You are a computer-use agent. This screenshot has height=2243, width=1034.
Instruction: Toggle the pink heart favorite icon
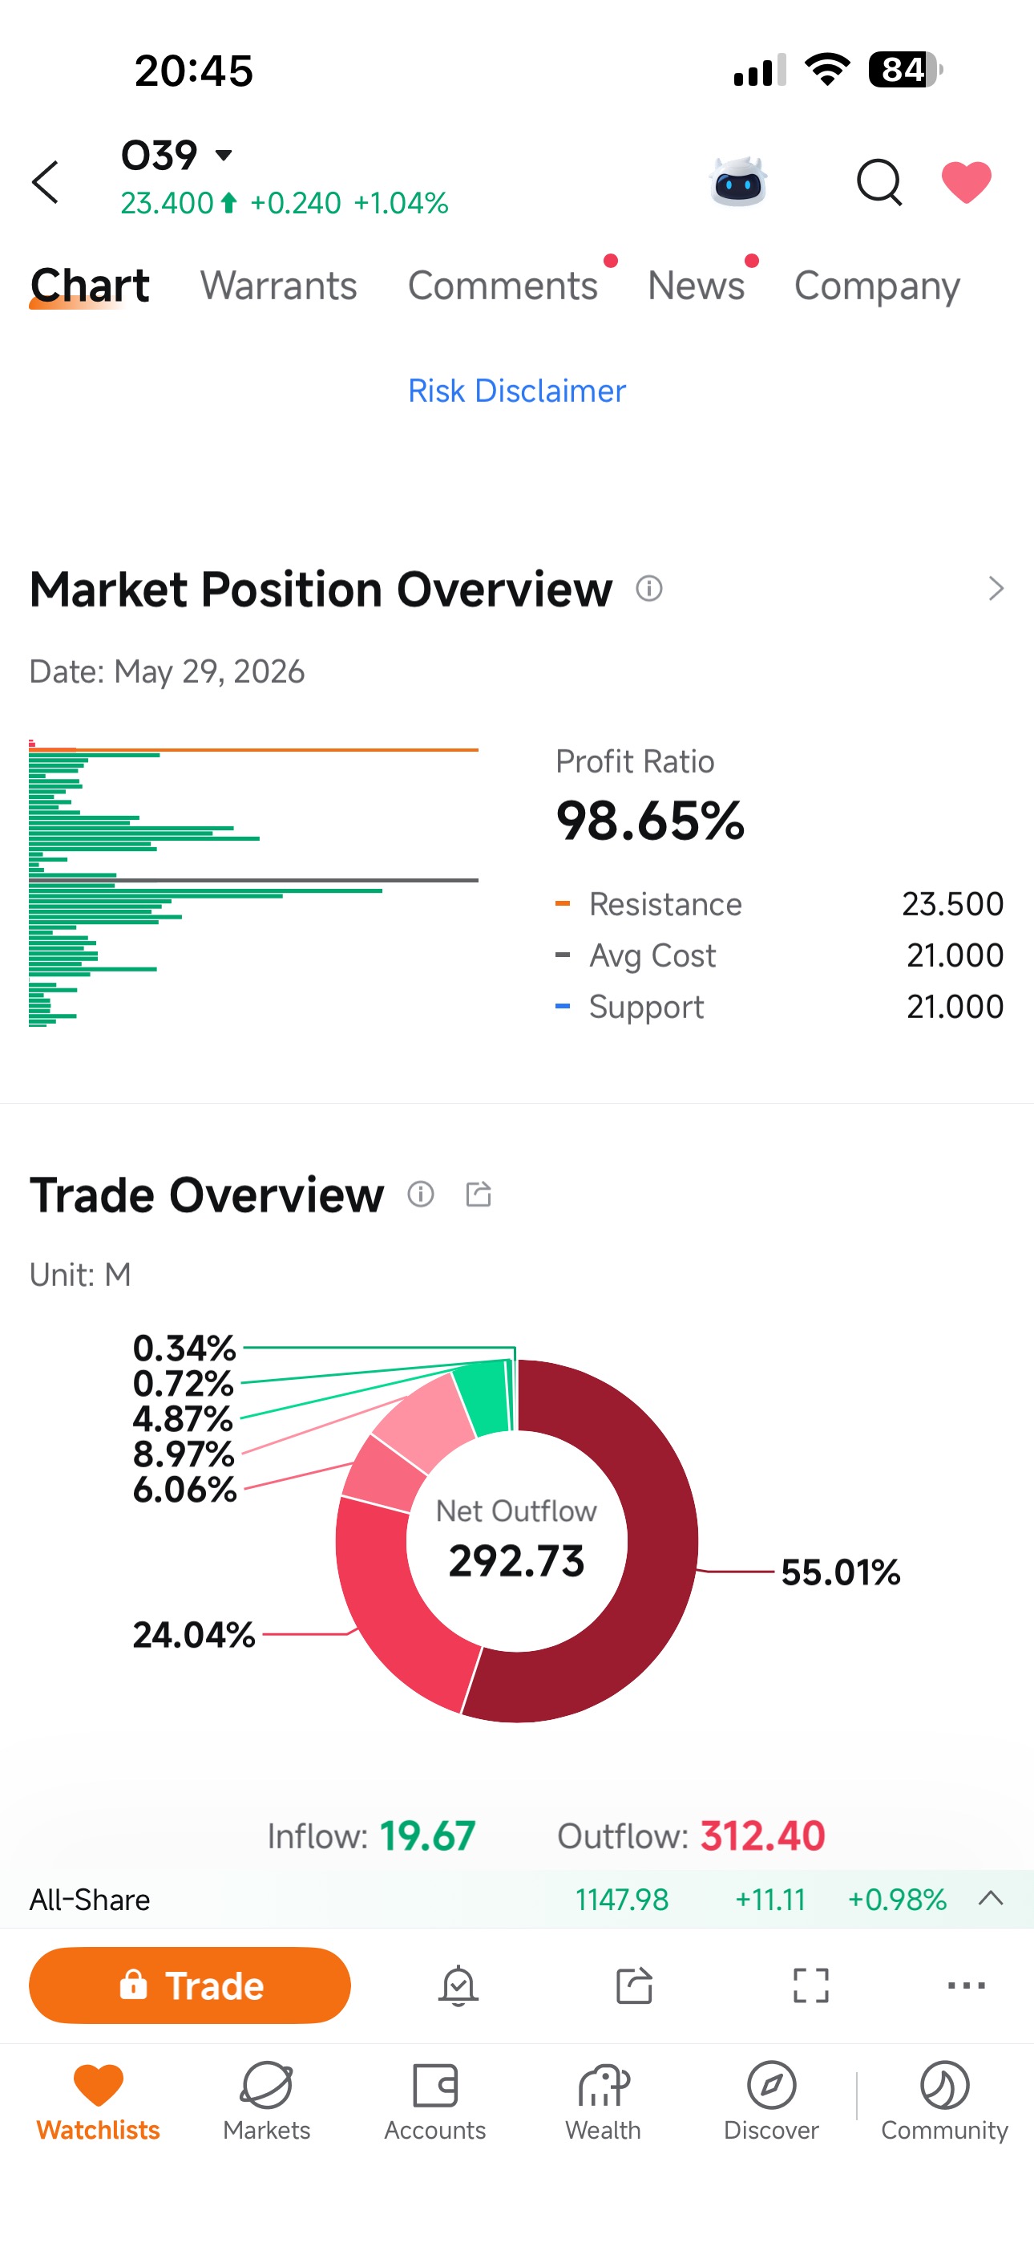pyautogui.click(x=966, y=182)
